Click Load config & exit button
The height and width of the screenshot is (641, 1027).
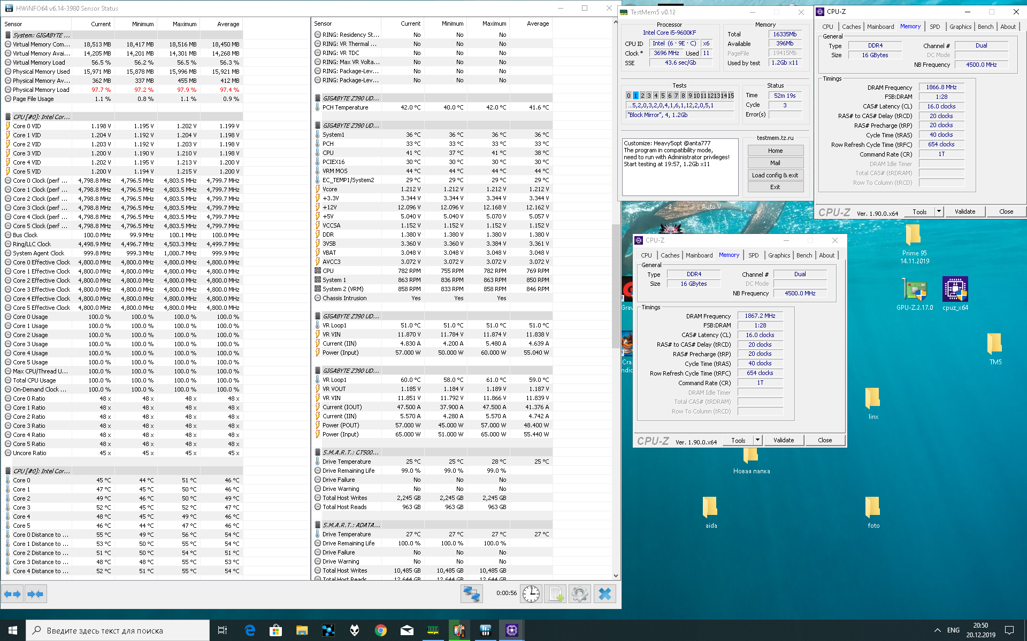coord(775,175)
